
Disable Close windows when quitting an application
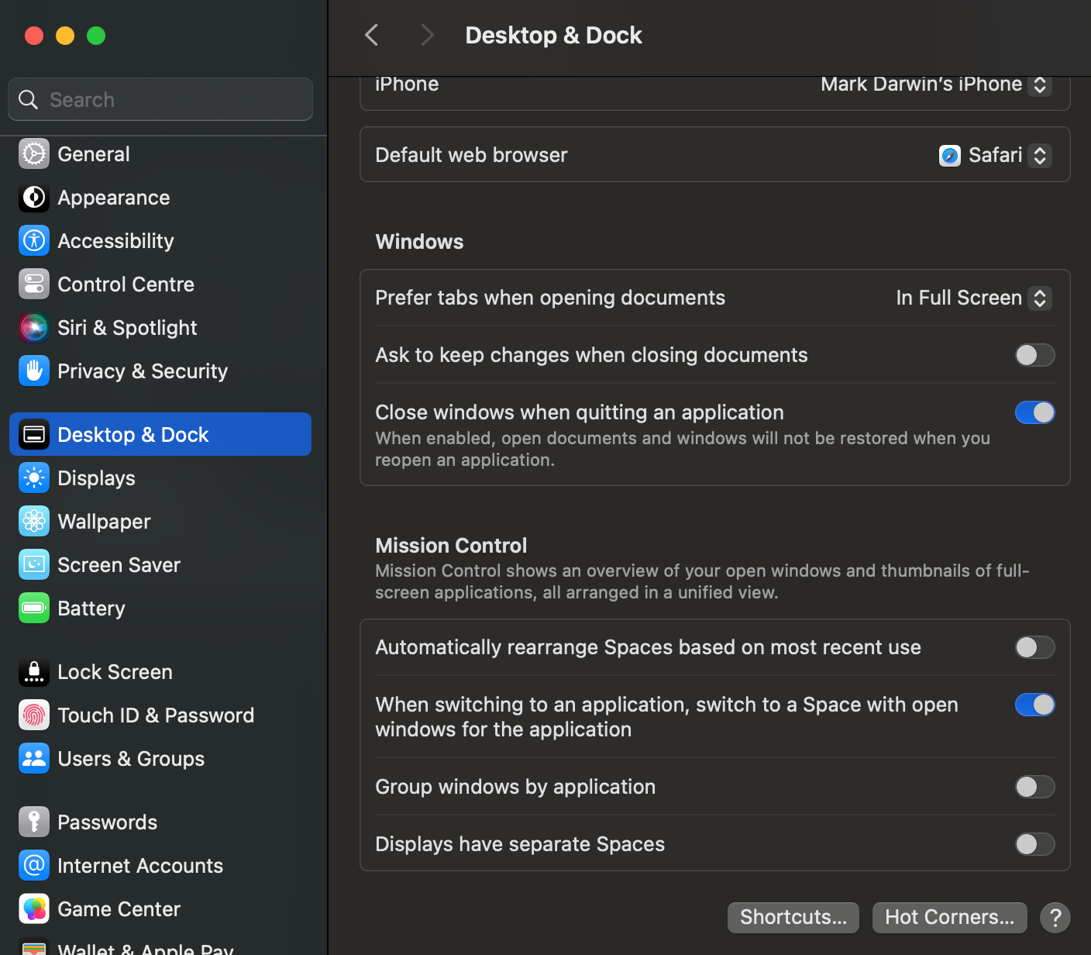pyautogui.click(x=1035, y=412)
